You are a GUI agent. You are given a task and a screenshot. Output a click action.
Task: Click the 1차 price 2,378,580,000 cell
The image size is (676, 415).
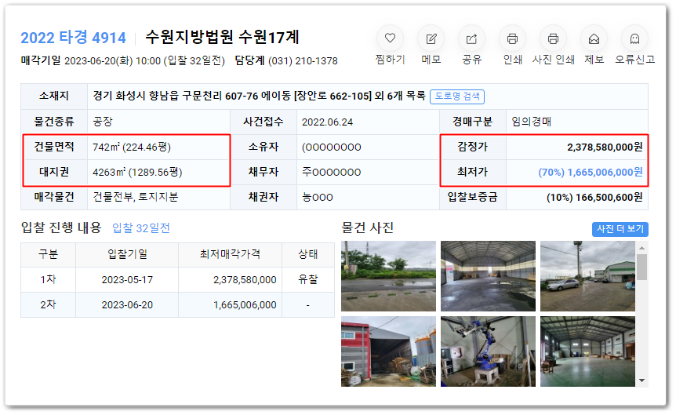(x=231, y=279)
